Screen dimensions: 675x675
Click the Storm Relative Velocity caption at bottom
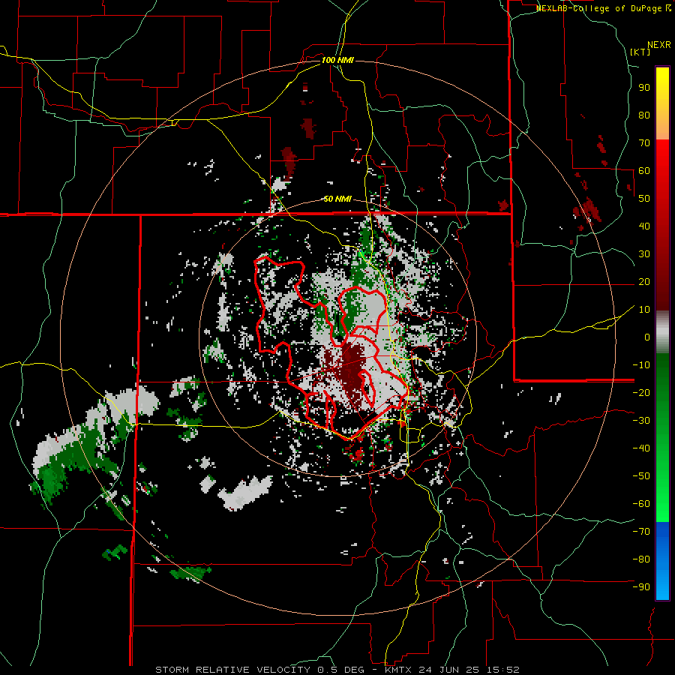(x=337, y=670)
